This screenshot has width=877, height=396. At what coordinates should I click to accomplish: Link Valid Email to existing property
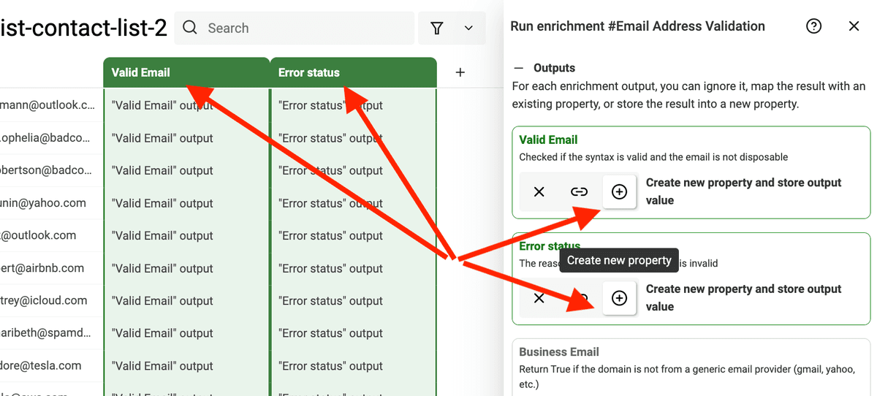(579, 191)
